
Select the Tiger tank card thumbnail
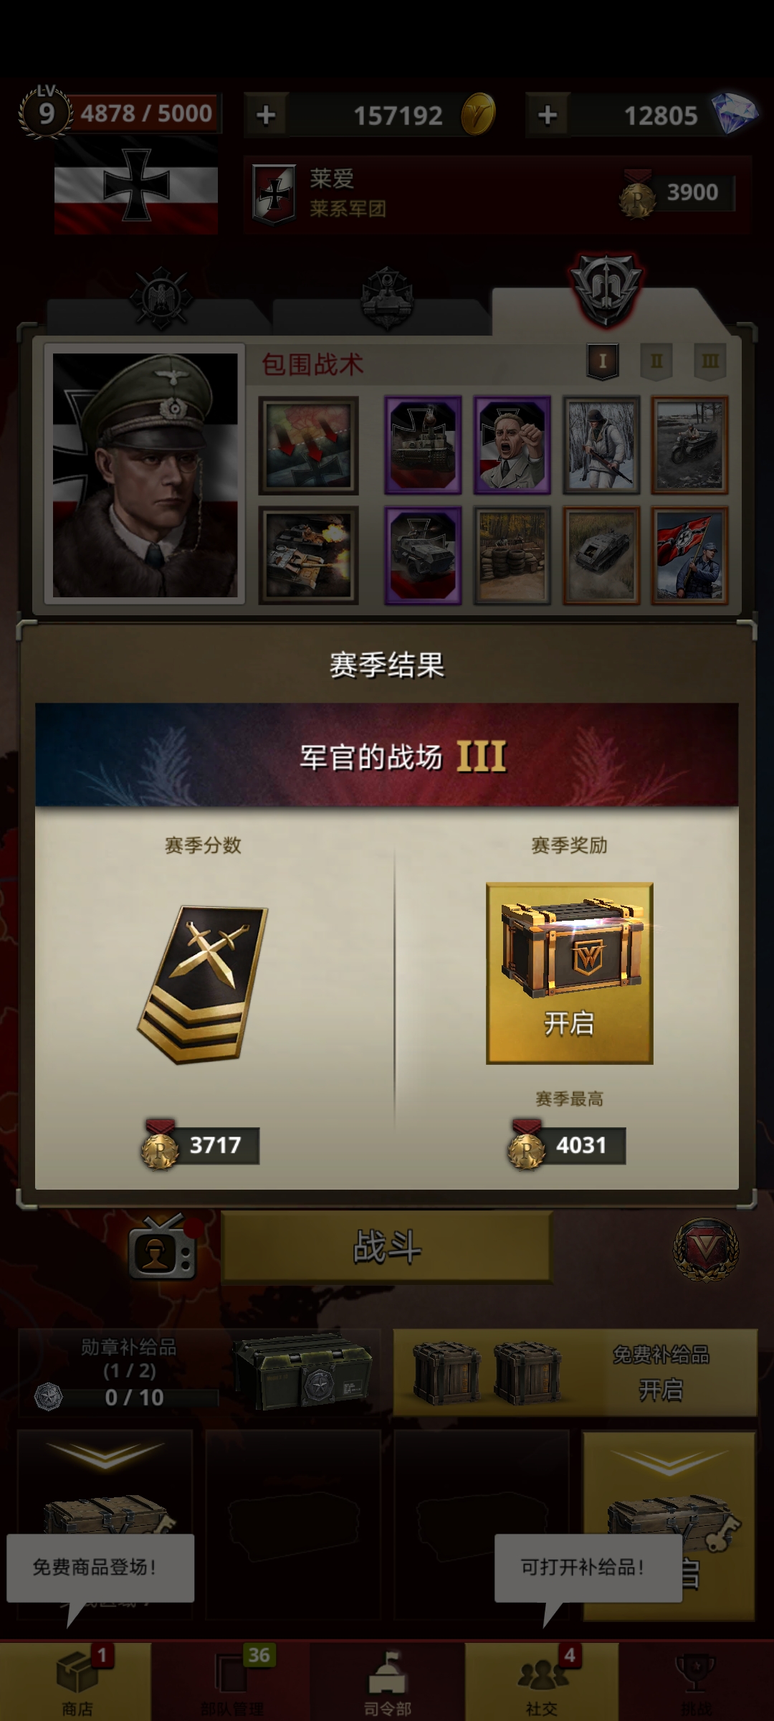click(x=423, y=445)
